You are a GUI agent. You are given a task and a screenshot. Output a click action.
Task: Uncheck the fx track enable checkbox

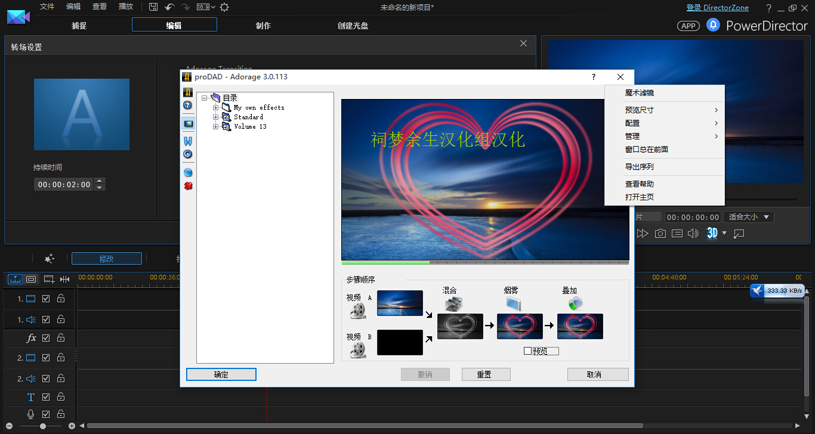[x=46, y=337]
